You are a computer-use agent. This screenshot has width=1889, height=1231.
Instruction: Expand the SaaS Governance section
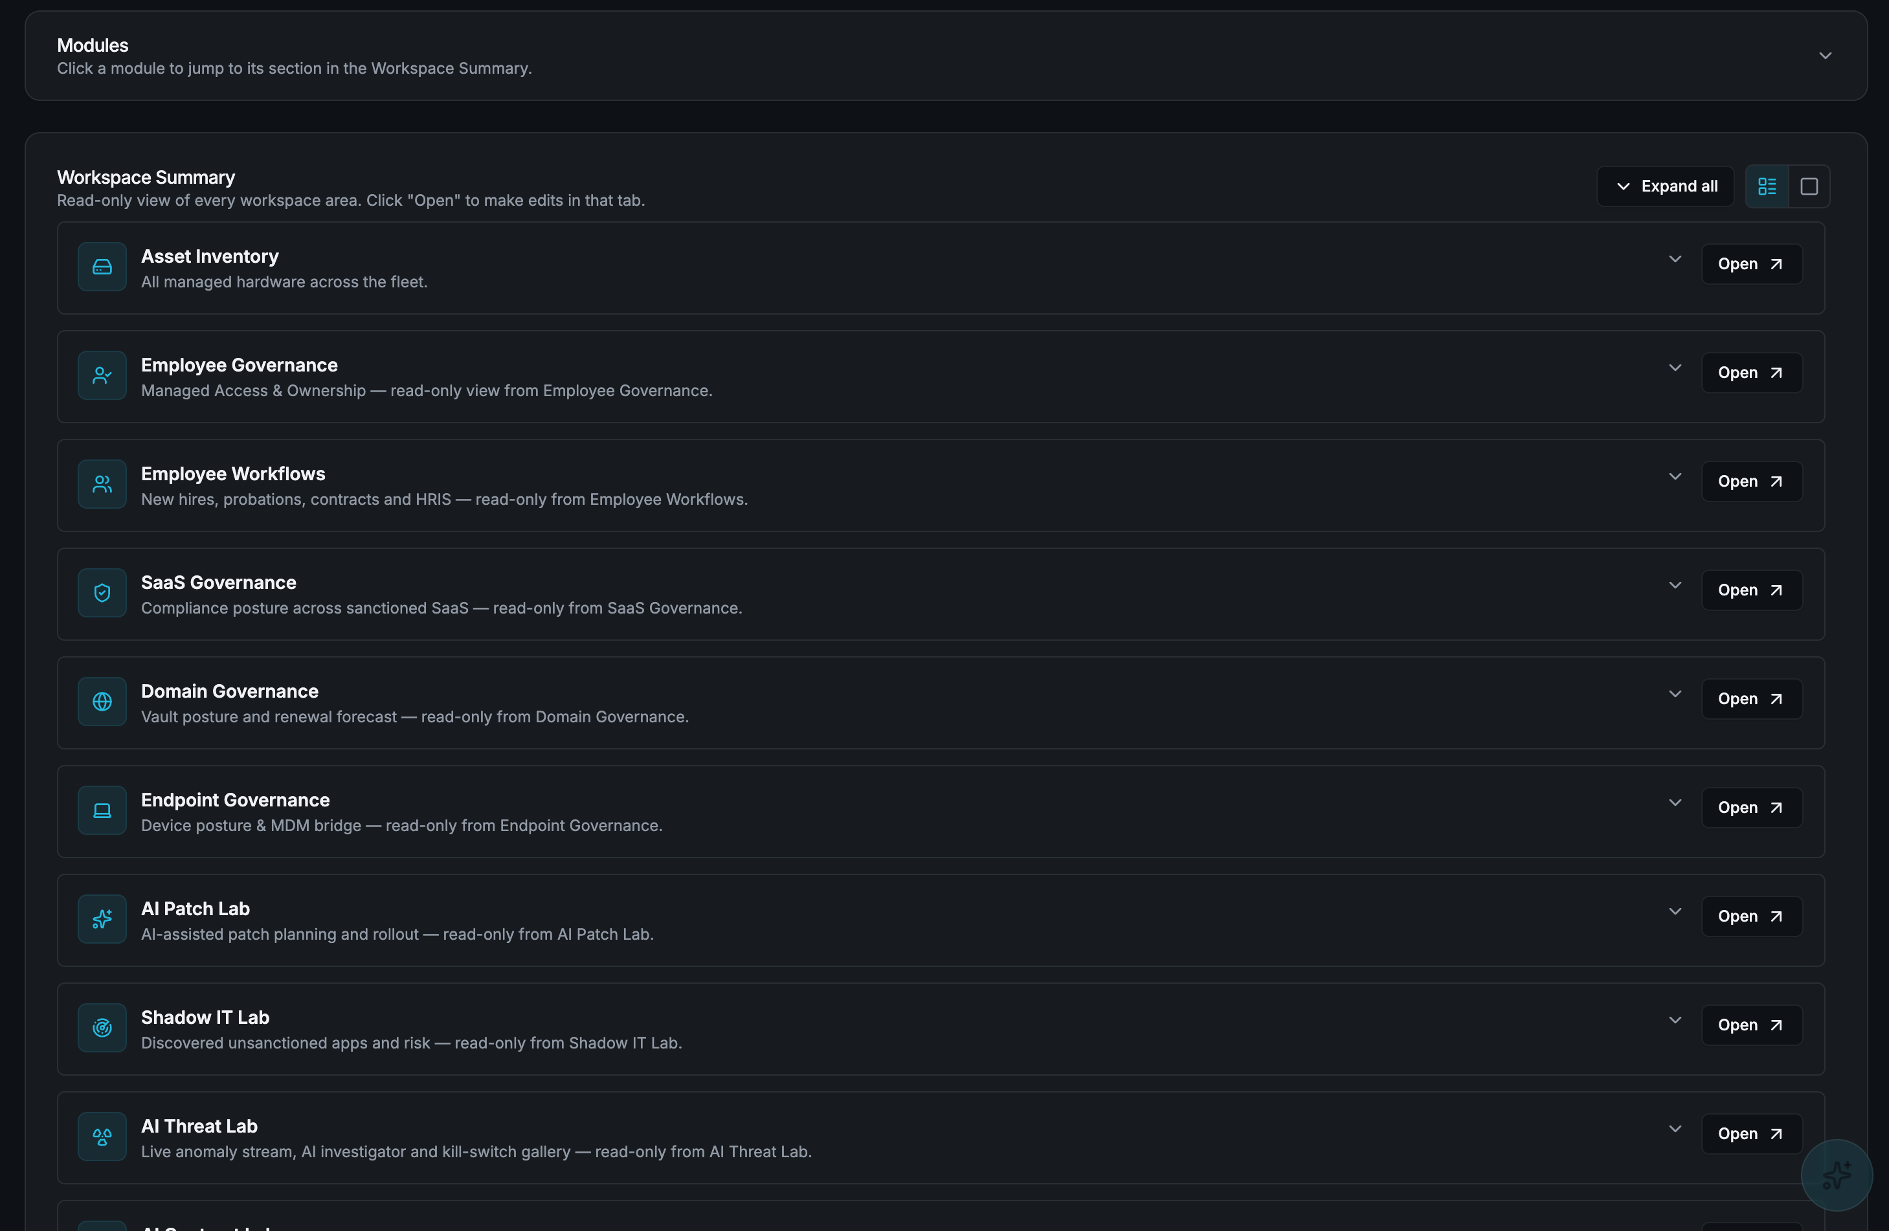click(1675, 585)
